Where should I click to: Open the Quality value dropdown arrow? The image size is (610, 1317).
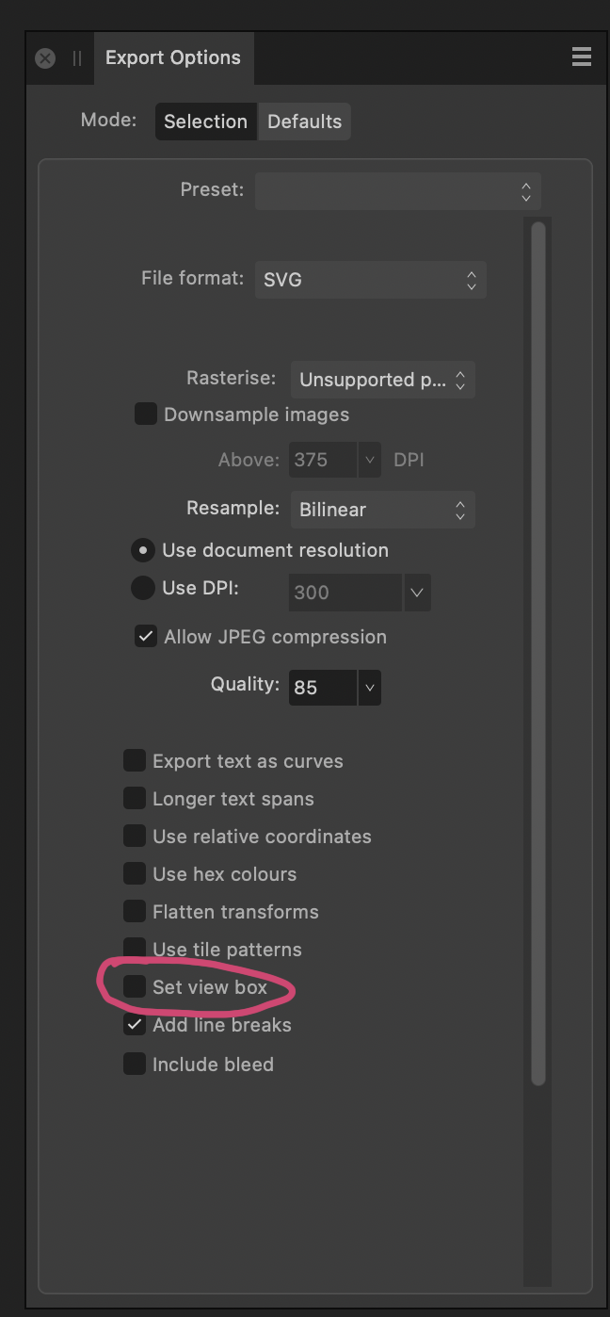point(370,688)
